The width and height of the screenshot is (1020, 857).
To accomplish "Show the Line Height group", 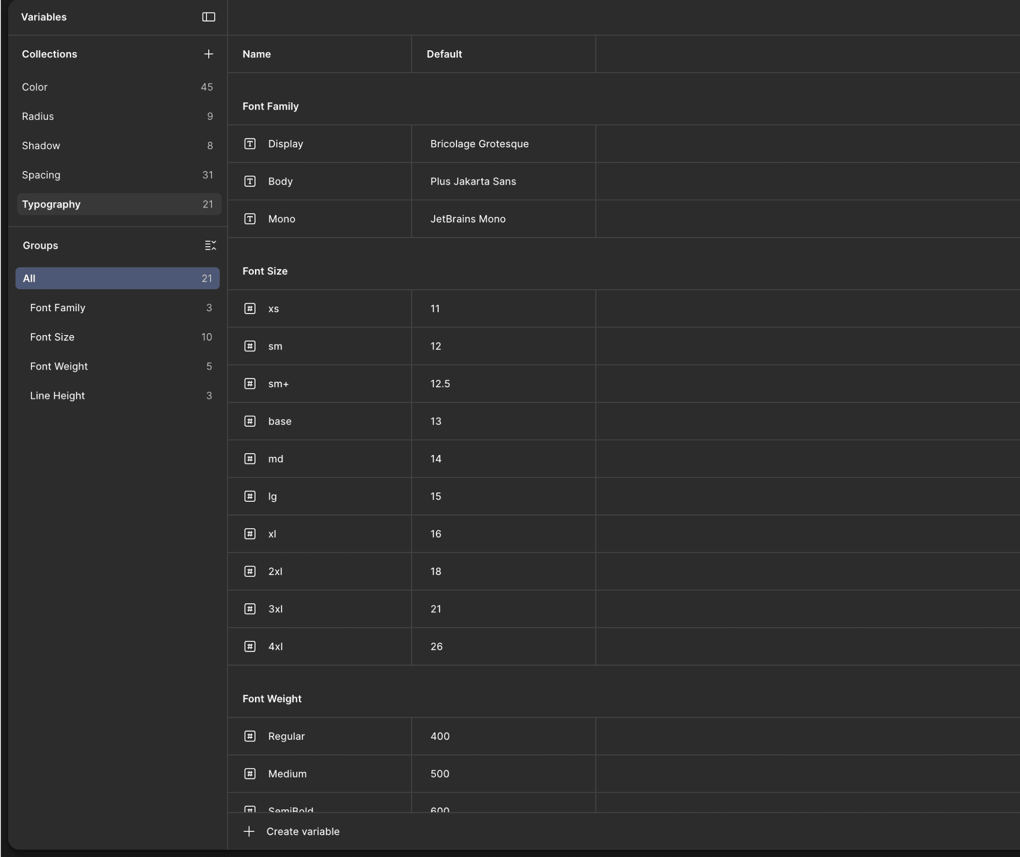I will 57,395.
